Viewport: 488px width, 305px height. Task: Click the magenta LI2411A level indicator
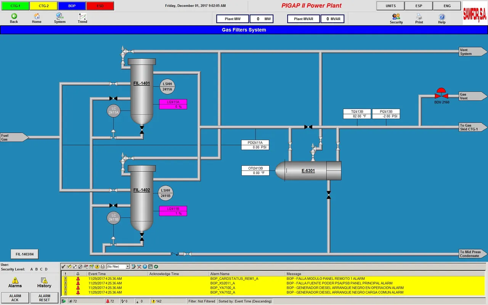tap(173, 104)
